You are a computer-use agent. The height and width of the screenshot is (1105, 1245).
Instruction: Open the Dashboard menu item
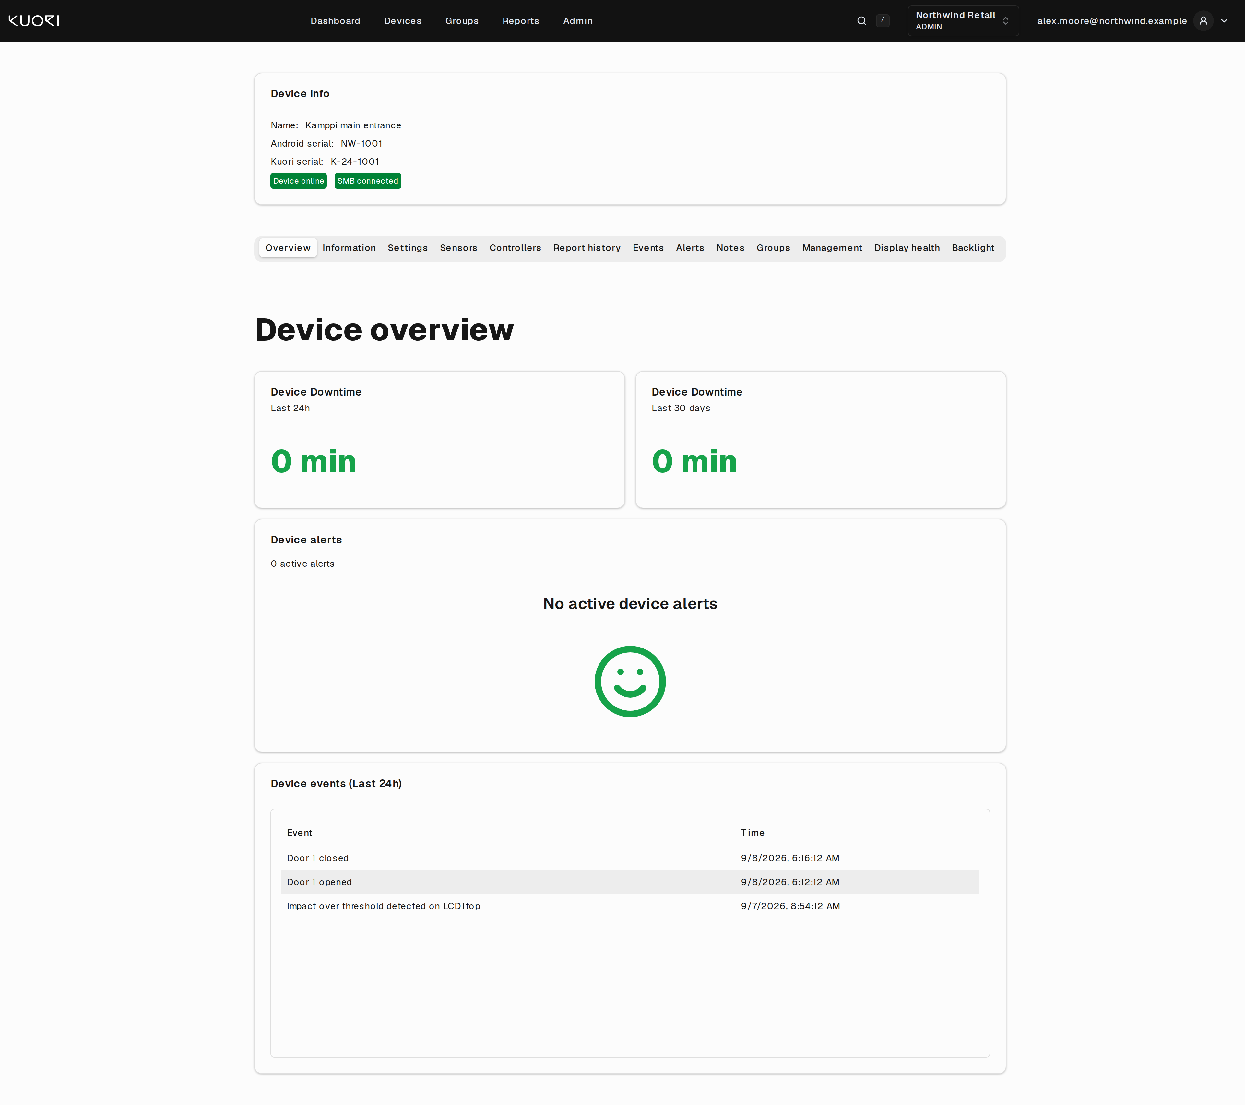tap(335, 21)
